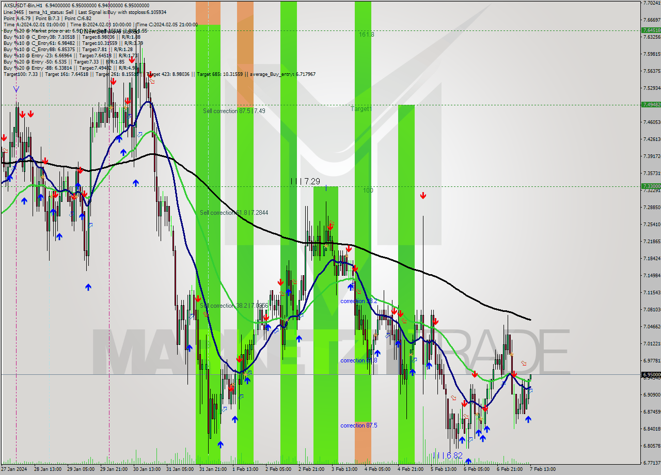Image resolution: width=661 pixels, height=475 pixels.
Task: Click the blue up arrow beside the 6.82 label
Action: tap(468, 461)
